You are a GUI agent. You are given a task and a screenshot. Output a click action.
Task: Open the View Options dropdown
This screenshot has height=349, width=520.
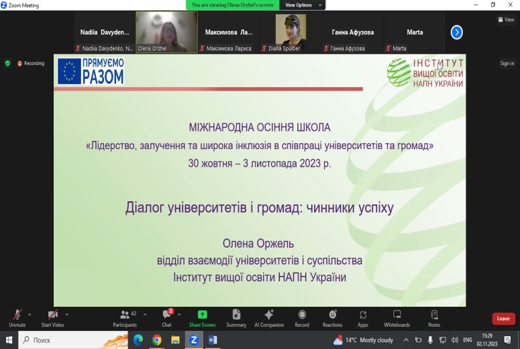point(303,5)
